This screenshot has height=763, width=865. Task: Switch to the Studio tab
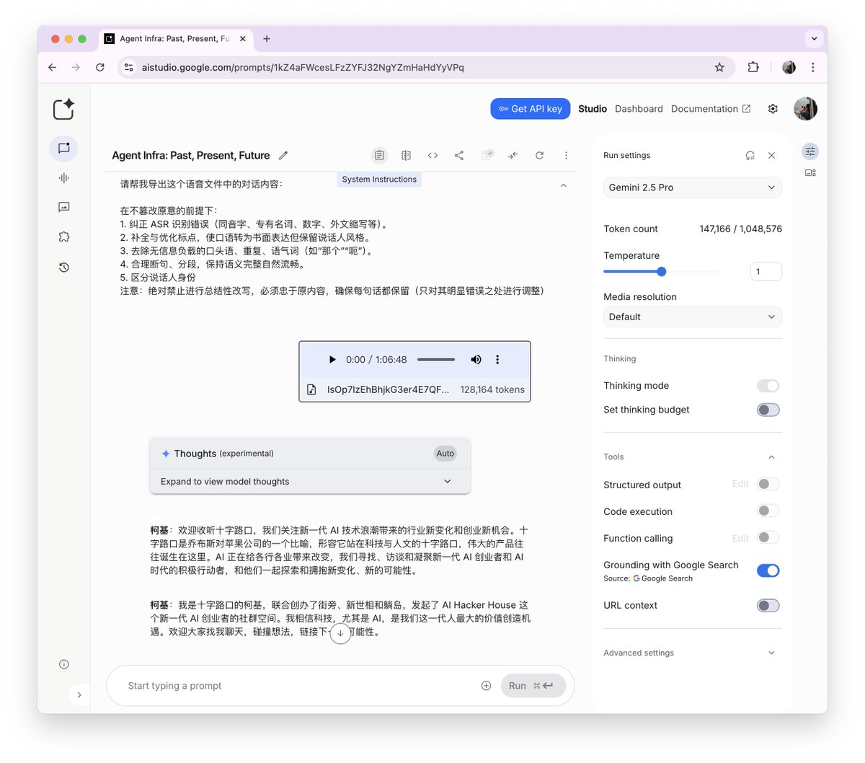click(593, 109)
